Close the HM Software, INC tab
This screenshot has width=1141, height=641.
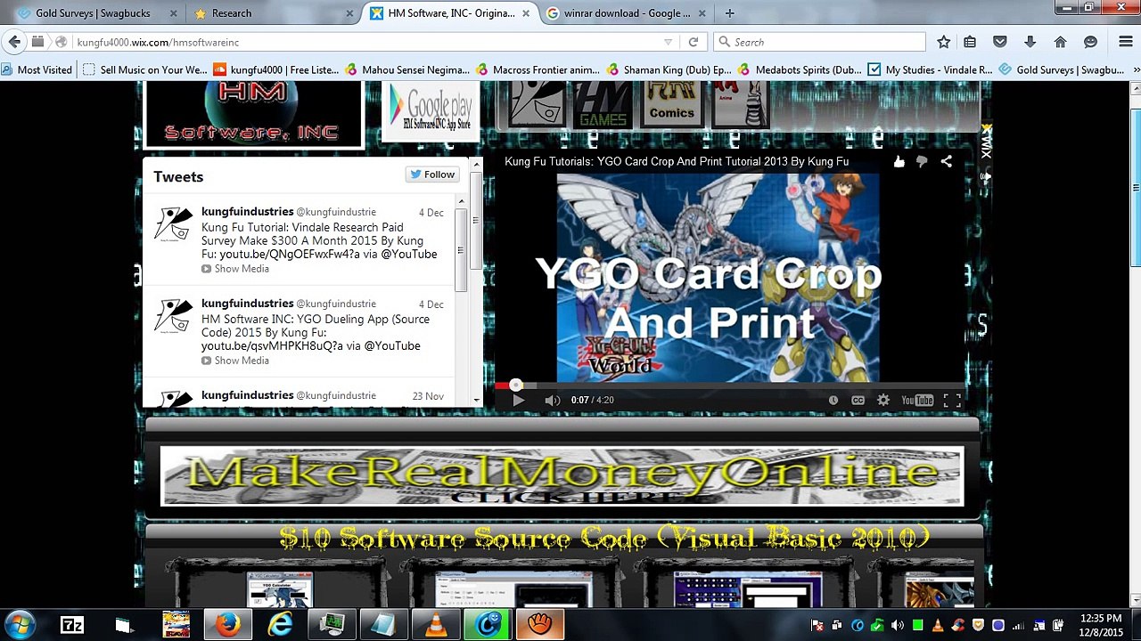point(526,13)
